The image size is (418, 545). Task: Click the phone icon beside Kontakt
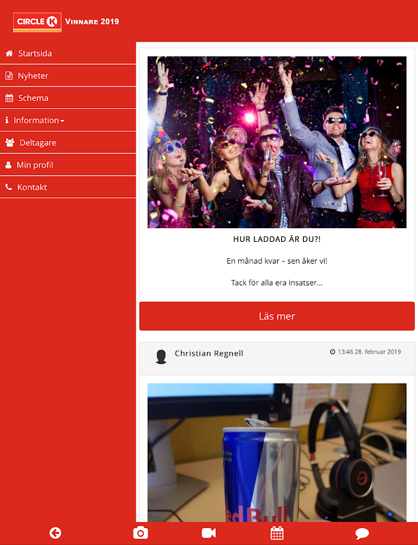coord(9,187)
